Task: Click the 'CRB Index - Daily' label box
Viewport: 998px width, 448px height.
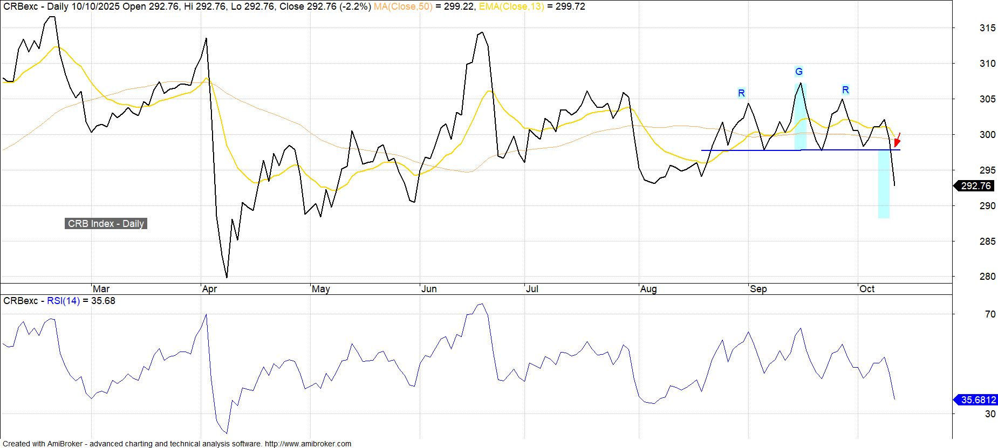Action: (x=106, y=224)
